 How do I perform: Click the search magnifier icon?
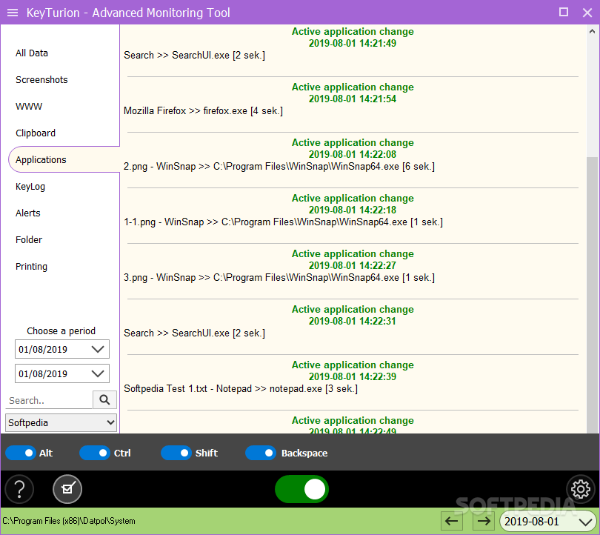[104, 400]
